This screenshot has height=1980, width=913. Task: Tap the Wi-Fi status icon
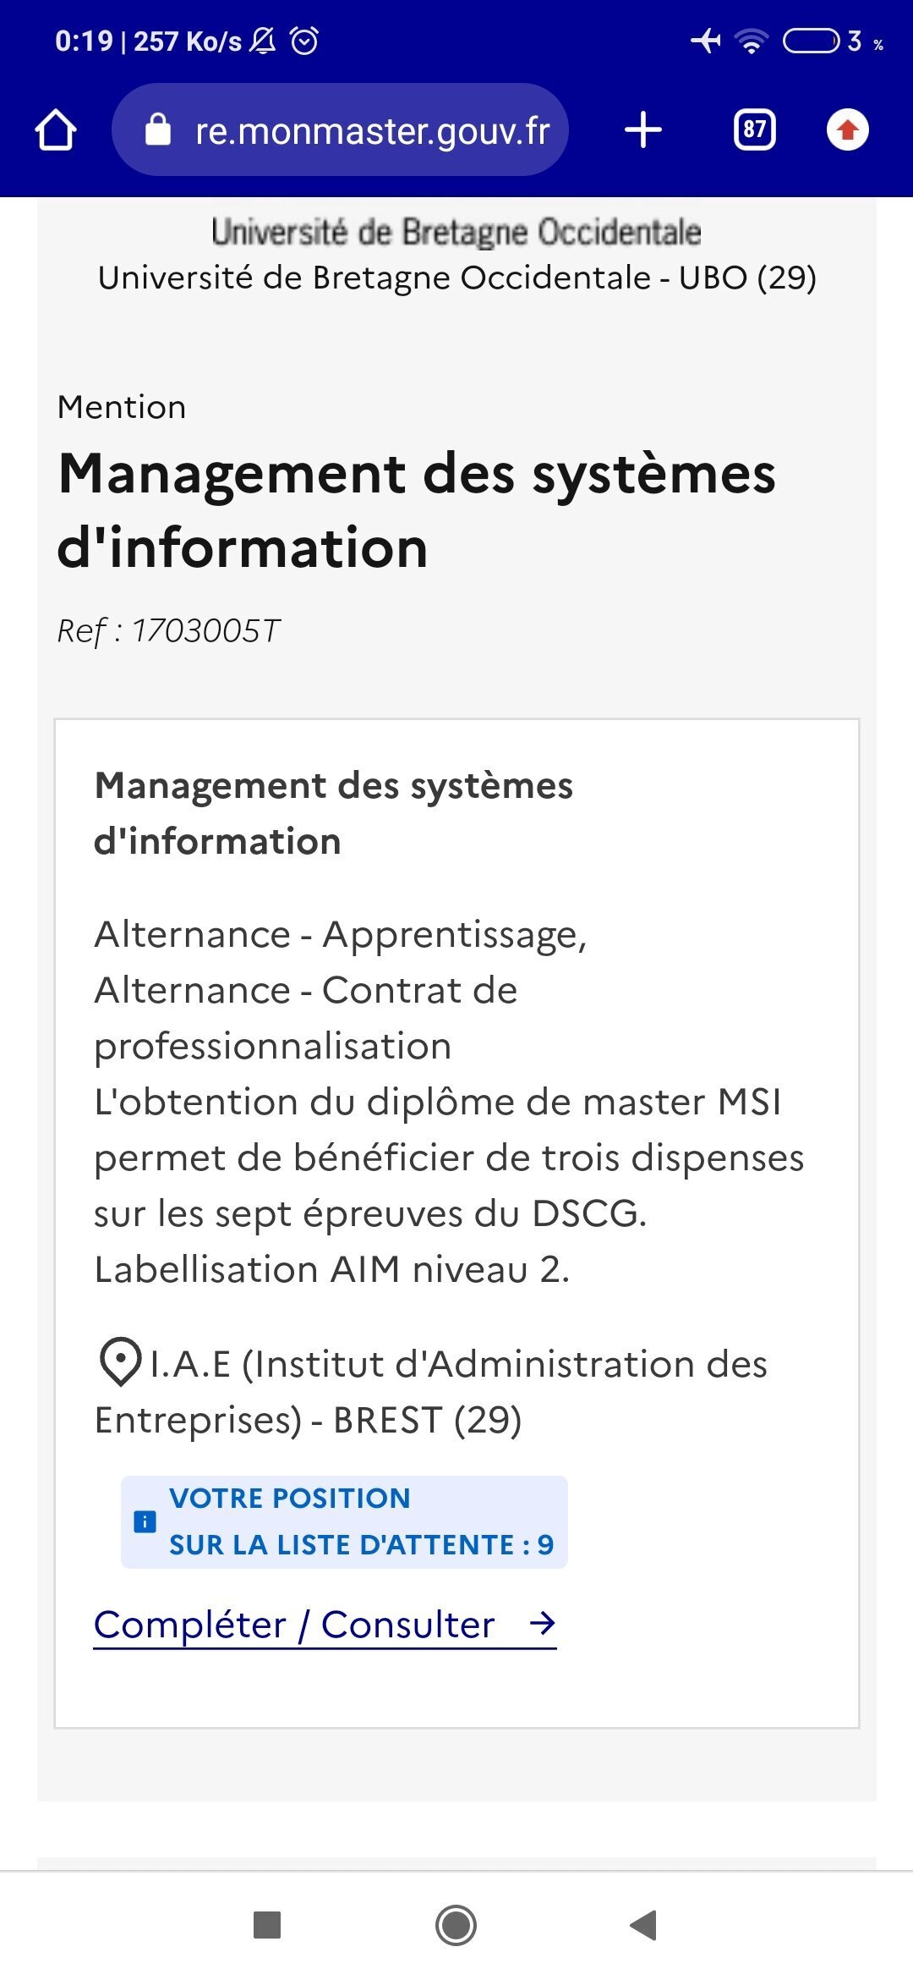tap(751, 41)
